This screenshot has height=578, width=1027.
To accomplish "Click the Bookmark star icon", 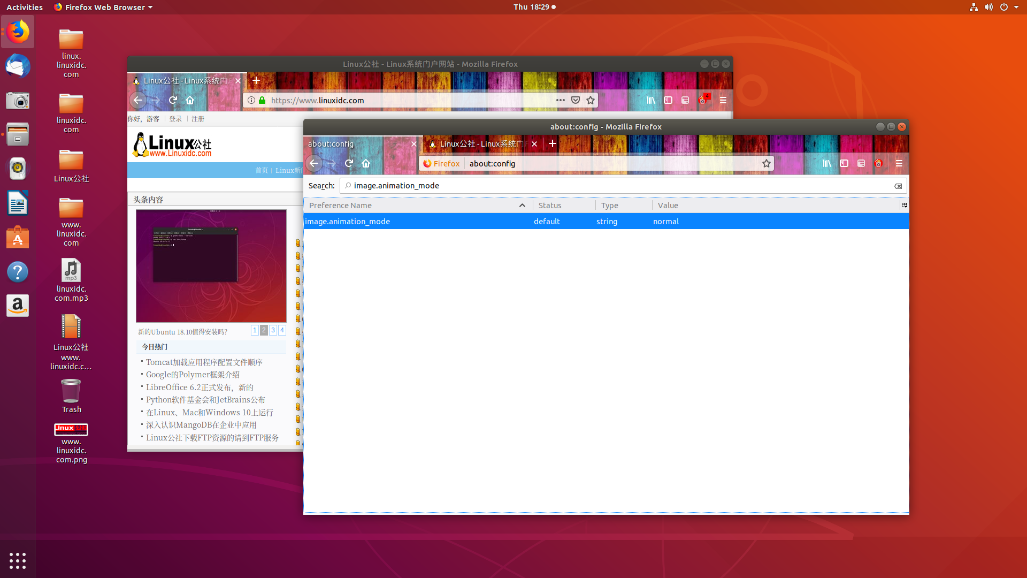I will [x=767, y=163].
